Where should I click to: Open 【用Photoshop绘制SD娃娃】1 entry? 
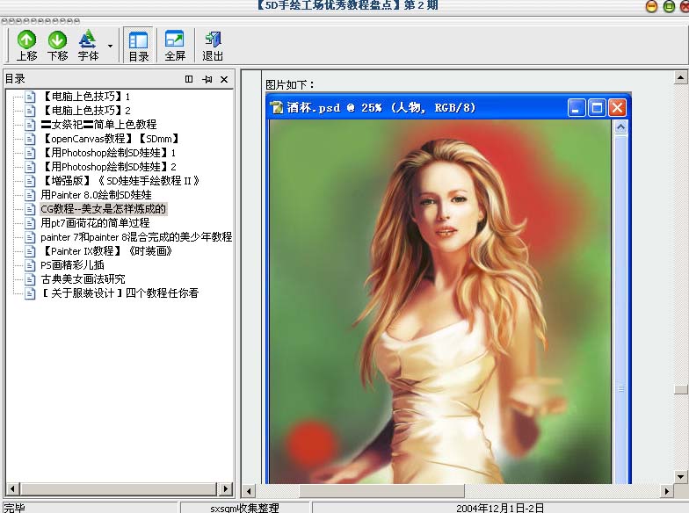pyautogui.click(x=109, y=153)
